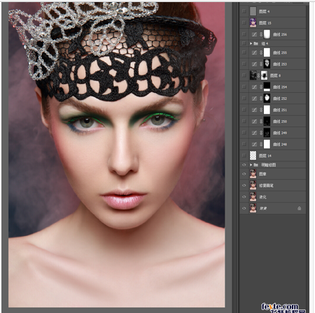
Task: Hide the 图章 layer using its eye icon
Action: click(244, 174)
